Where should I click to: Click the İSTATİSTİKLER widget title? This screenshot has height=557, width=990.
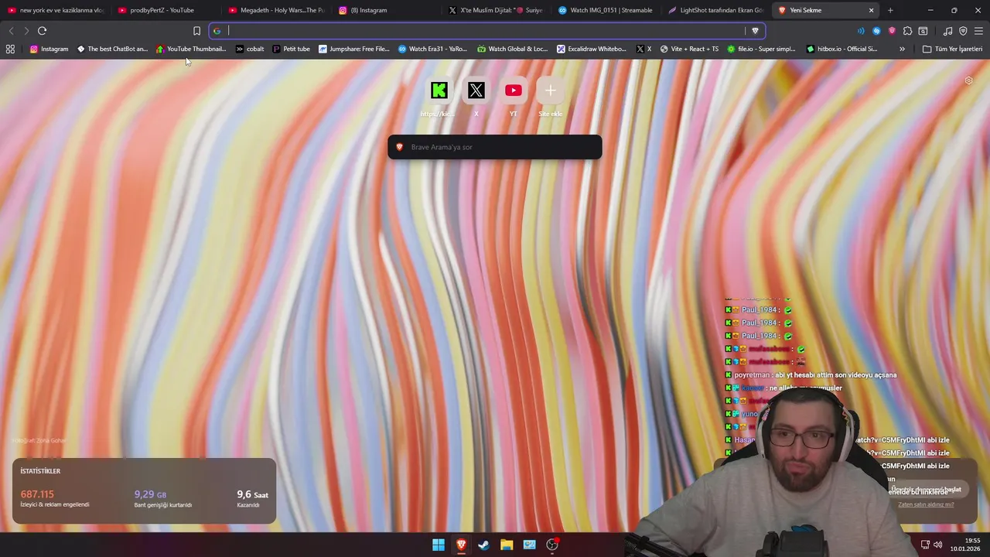click(40, 471)
